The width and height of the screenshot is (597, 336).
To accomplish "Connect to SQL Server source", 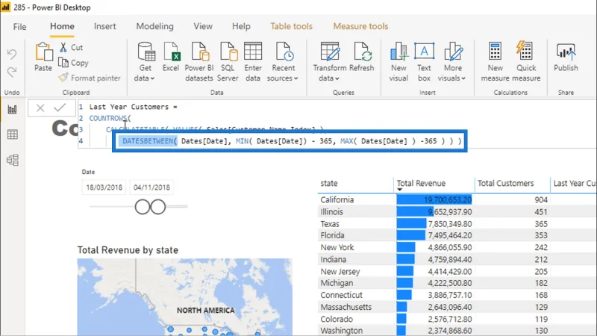I will click(228, 62).
